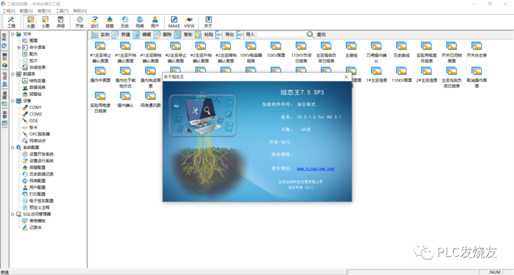The width and height of the screenshot is (514, 275).
Task: Open the 开发 development system icon
Action: click(x=80, y=21)
